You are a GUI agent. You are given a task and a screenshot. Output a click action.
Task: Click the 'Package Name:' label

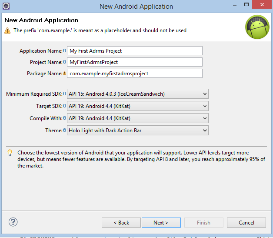click(x=45, y=74)
